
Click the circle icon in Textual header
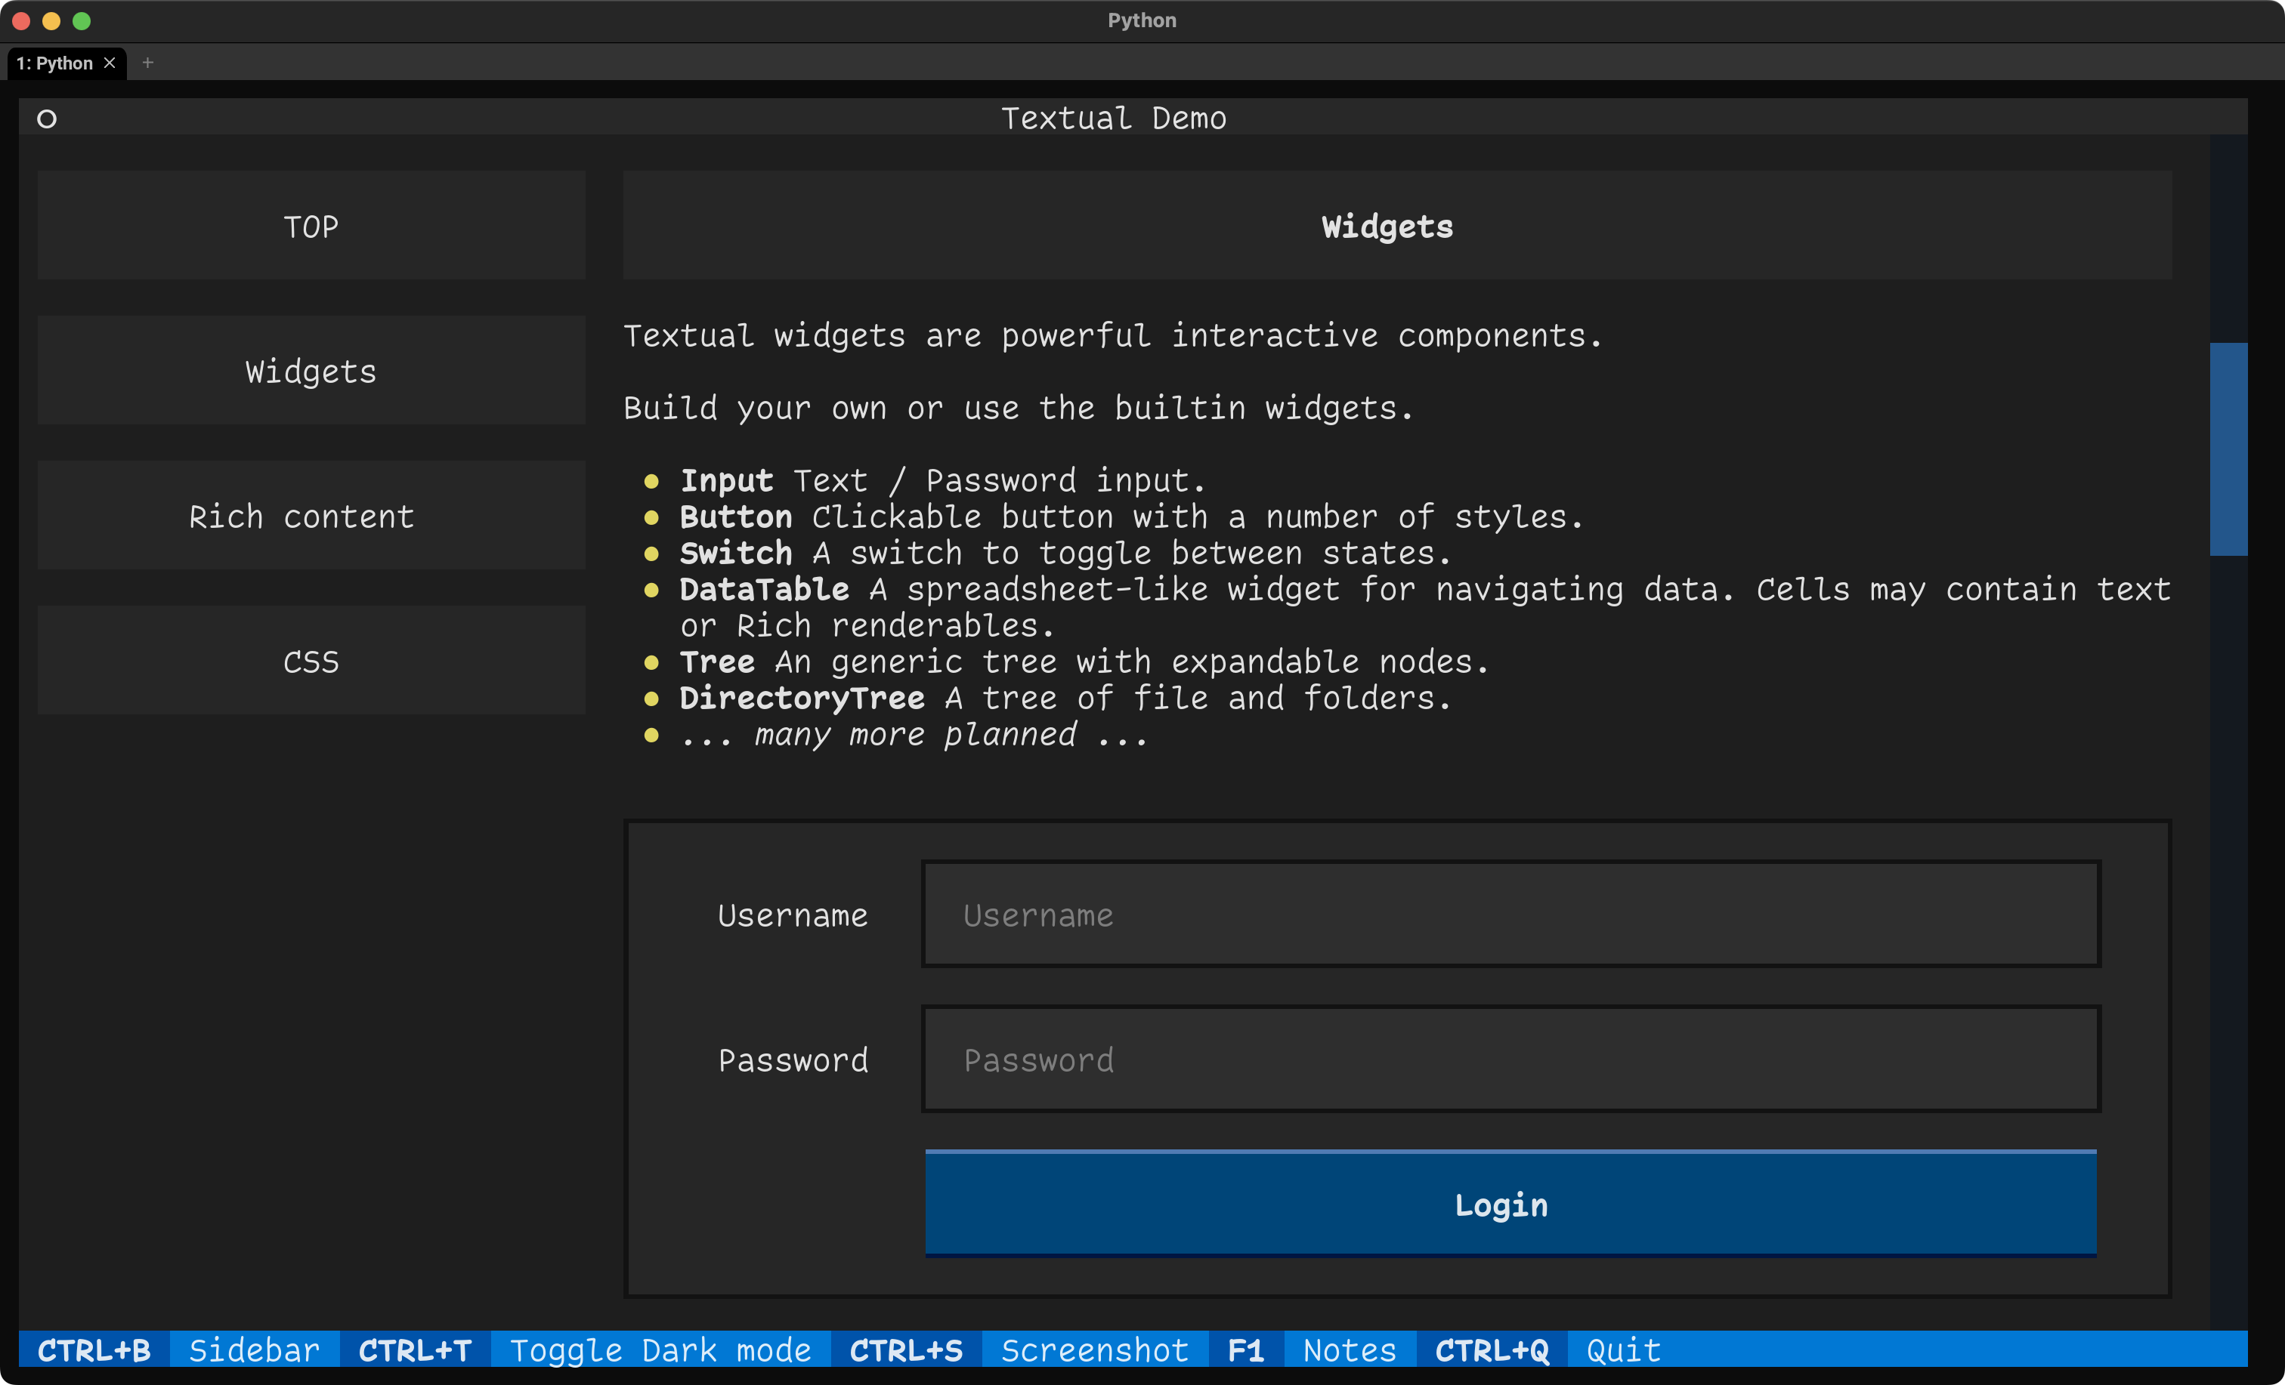click(x=46, y=119)
